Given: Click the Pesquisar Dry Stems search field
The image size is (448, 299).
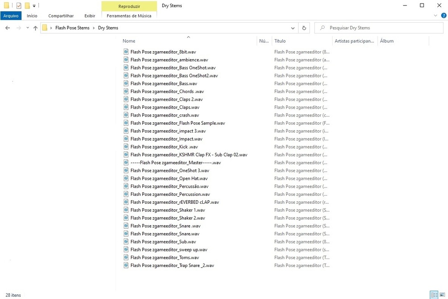Looking at the screenshot, I should click(378, 28).
